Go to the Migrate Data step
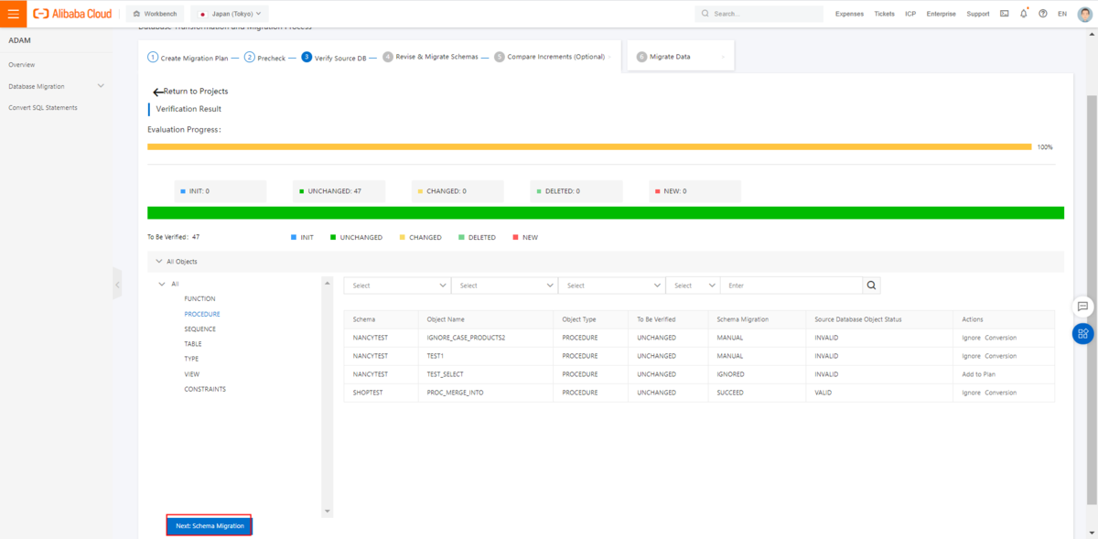The height and width of the screenshot is (539, 1098). coord(663,57)
